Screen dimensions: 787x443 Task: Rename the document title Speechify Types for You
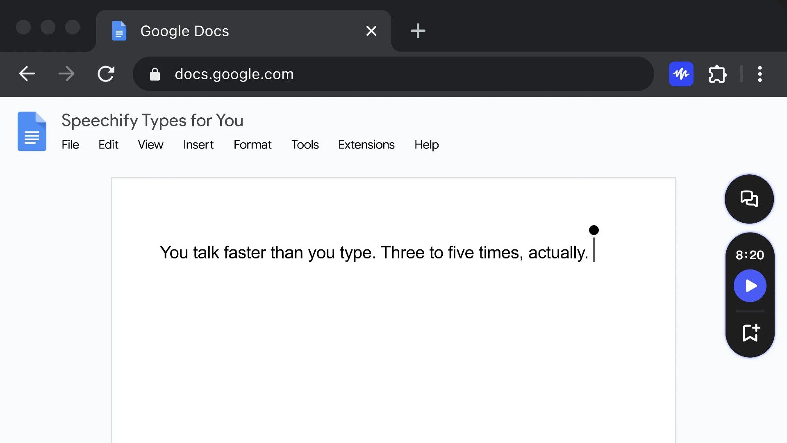152,121
